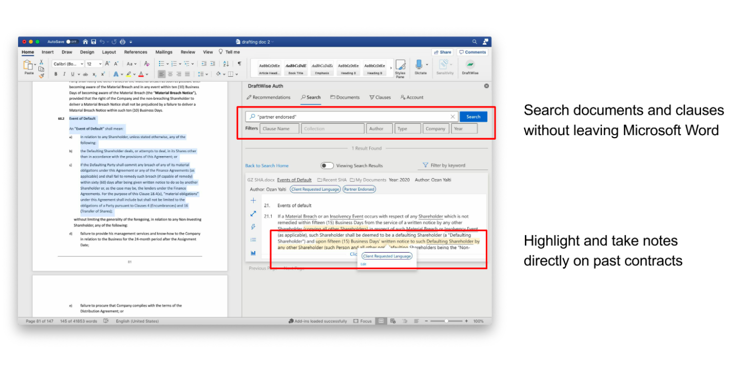Screen dimensions: 739x381
Task: Click the Format Painter brush icon
Action: click(x=41, y=76)
